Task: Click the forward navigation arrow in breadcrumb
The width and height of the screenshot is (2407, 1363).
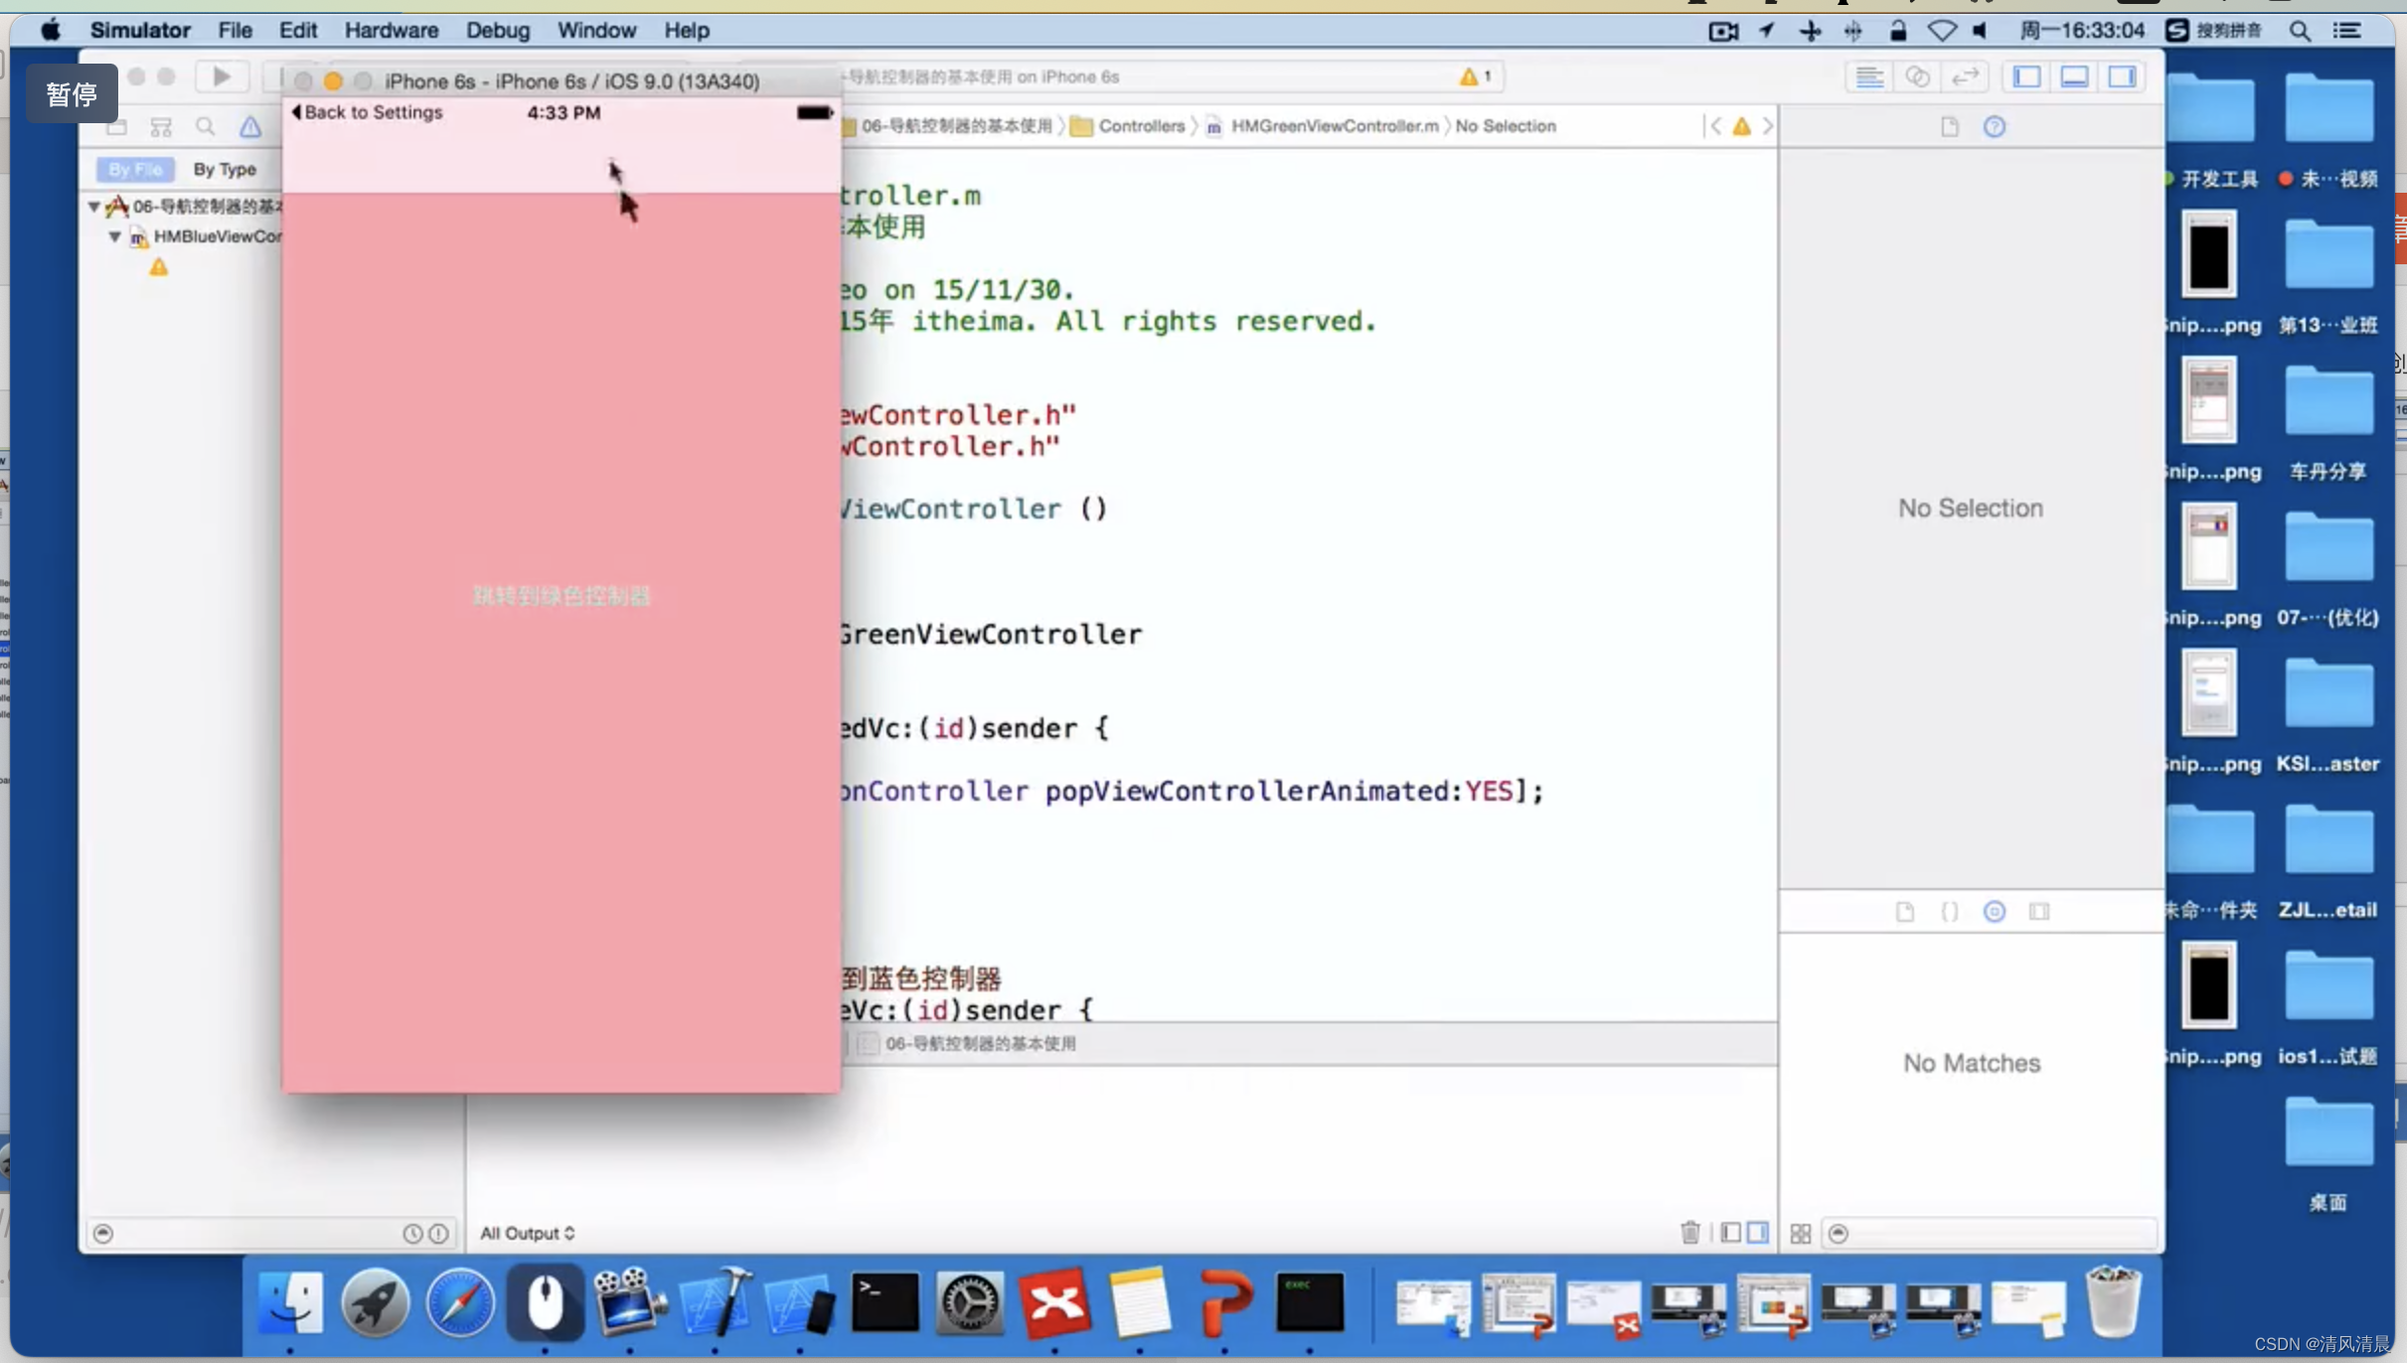Action: 1767,125
